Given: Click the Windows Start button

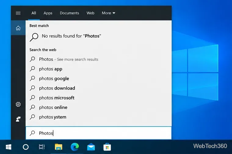Looking at the screenshot, I should pos(9,147).
